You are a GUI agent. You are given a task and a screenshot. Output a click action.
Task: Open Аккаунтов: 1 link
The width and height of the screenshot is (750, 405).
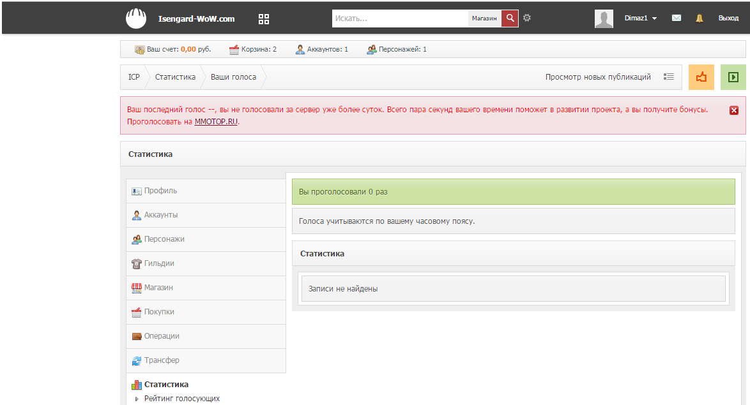pos(327,49)
